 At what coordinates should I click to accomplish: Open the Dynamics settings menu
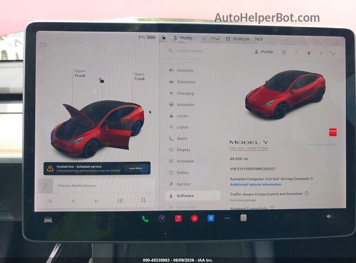click(182, 82)
